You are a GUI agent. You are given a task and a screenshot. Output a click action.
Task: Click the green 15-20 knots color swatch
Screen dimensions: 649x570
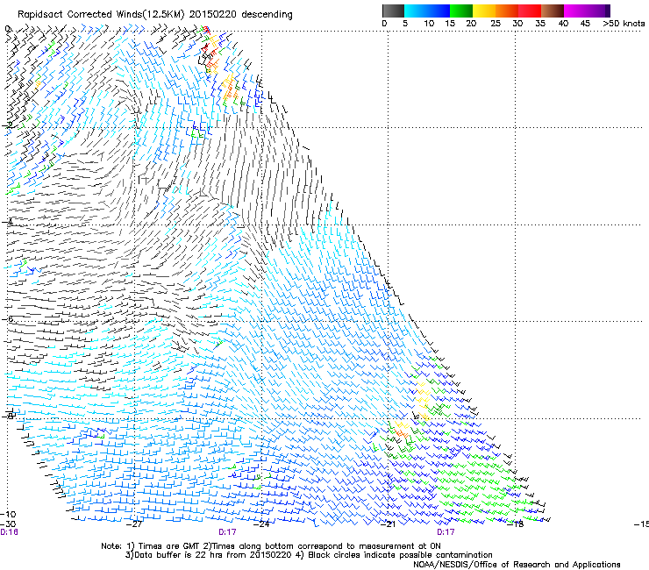click(x=461, y=11)
